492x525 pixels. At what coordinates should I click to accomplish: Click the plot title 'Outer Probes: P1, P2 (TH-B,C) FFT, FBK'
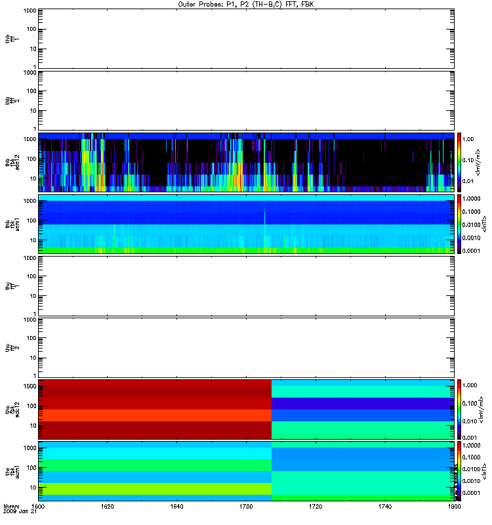(x=246, y=5)
